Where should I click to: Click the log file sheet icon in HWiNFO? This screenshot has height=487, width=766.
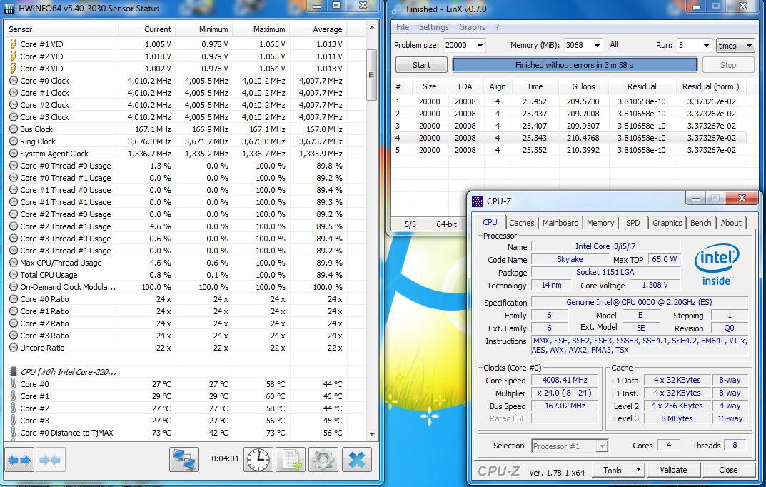291,460
